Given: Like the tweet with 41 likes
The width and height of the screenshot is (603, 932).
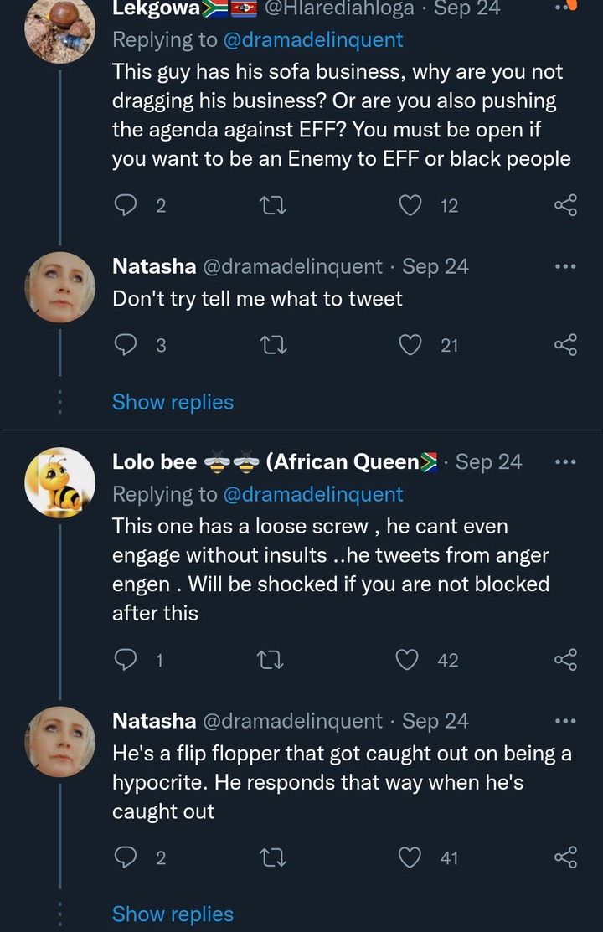Looking at the screenshot, I should click(410, 857).
